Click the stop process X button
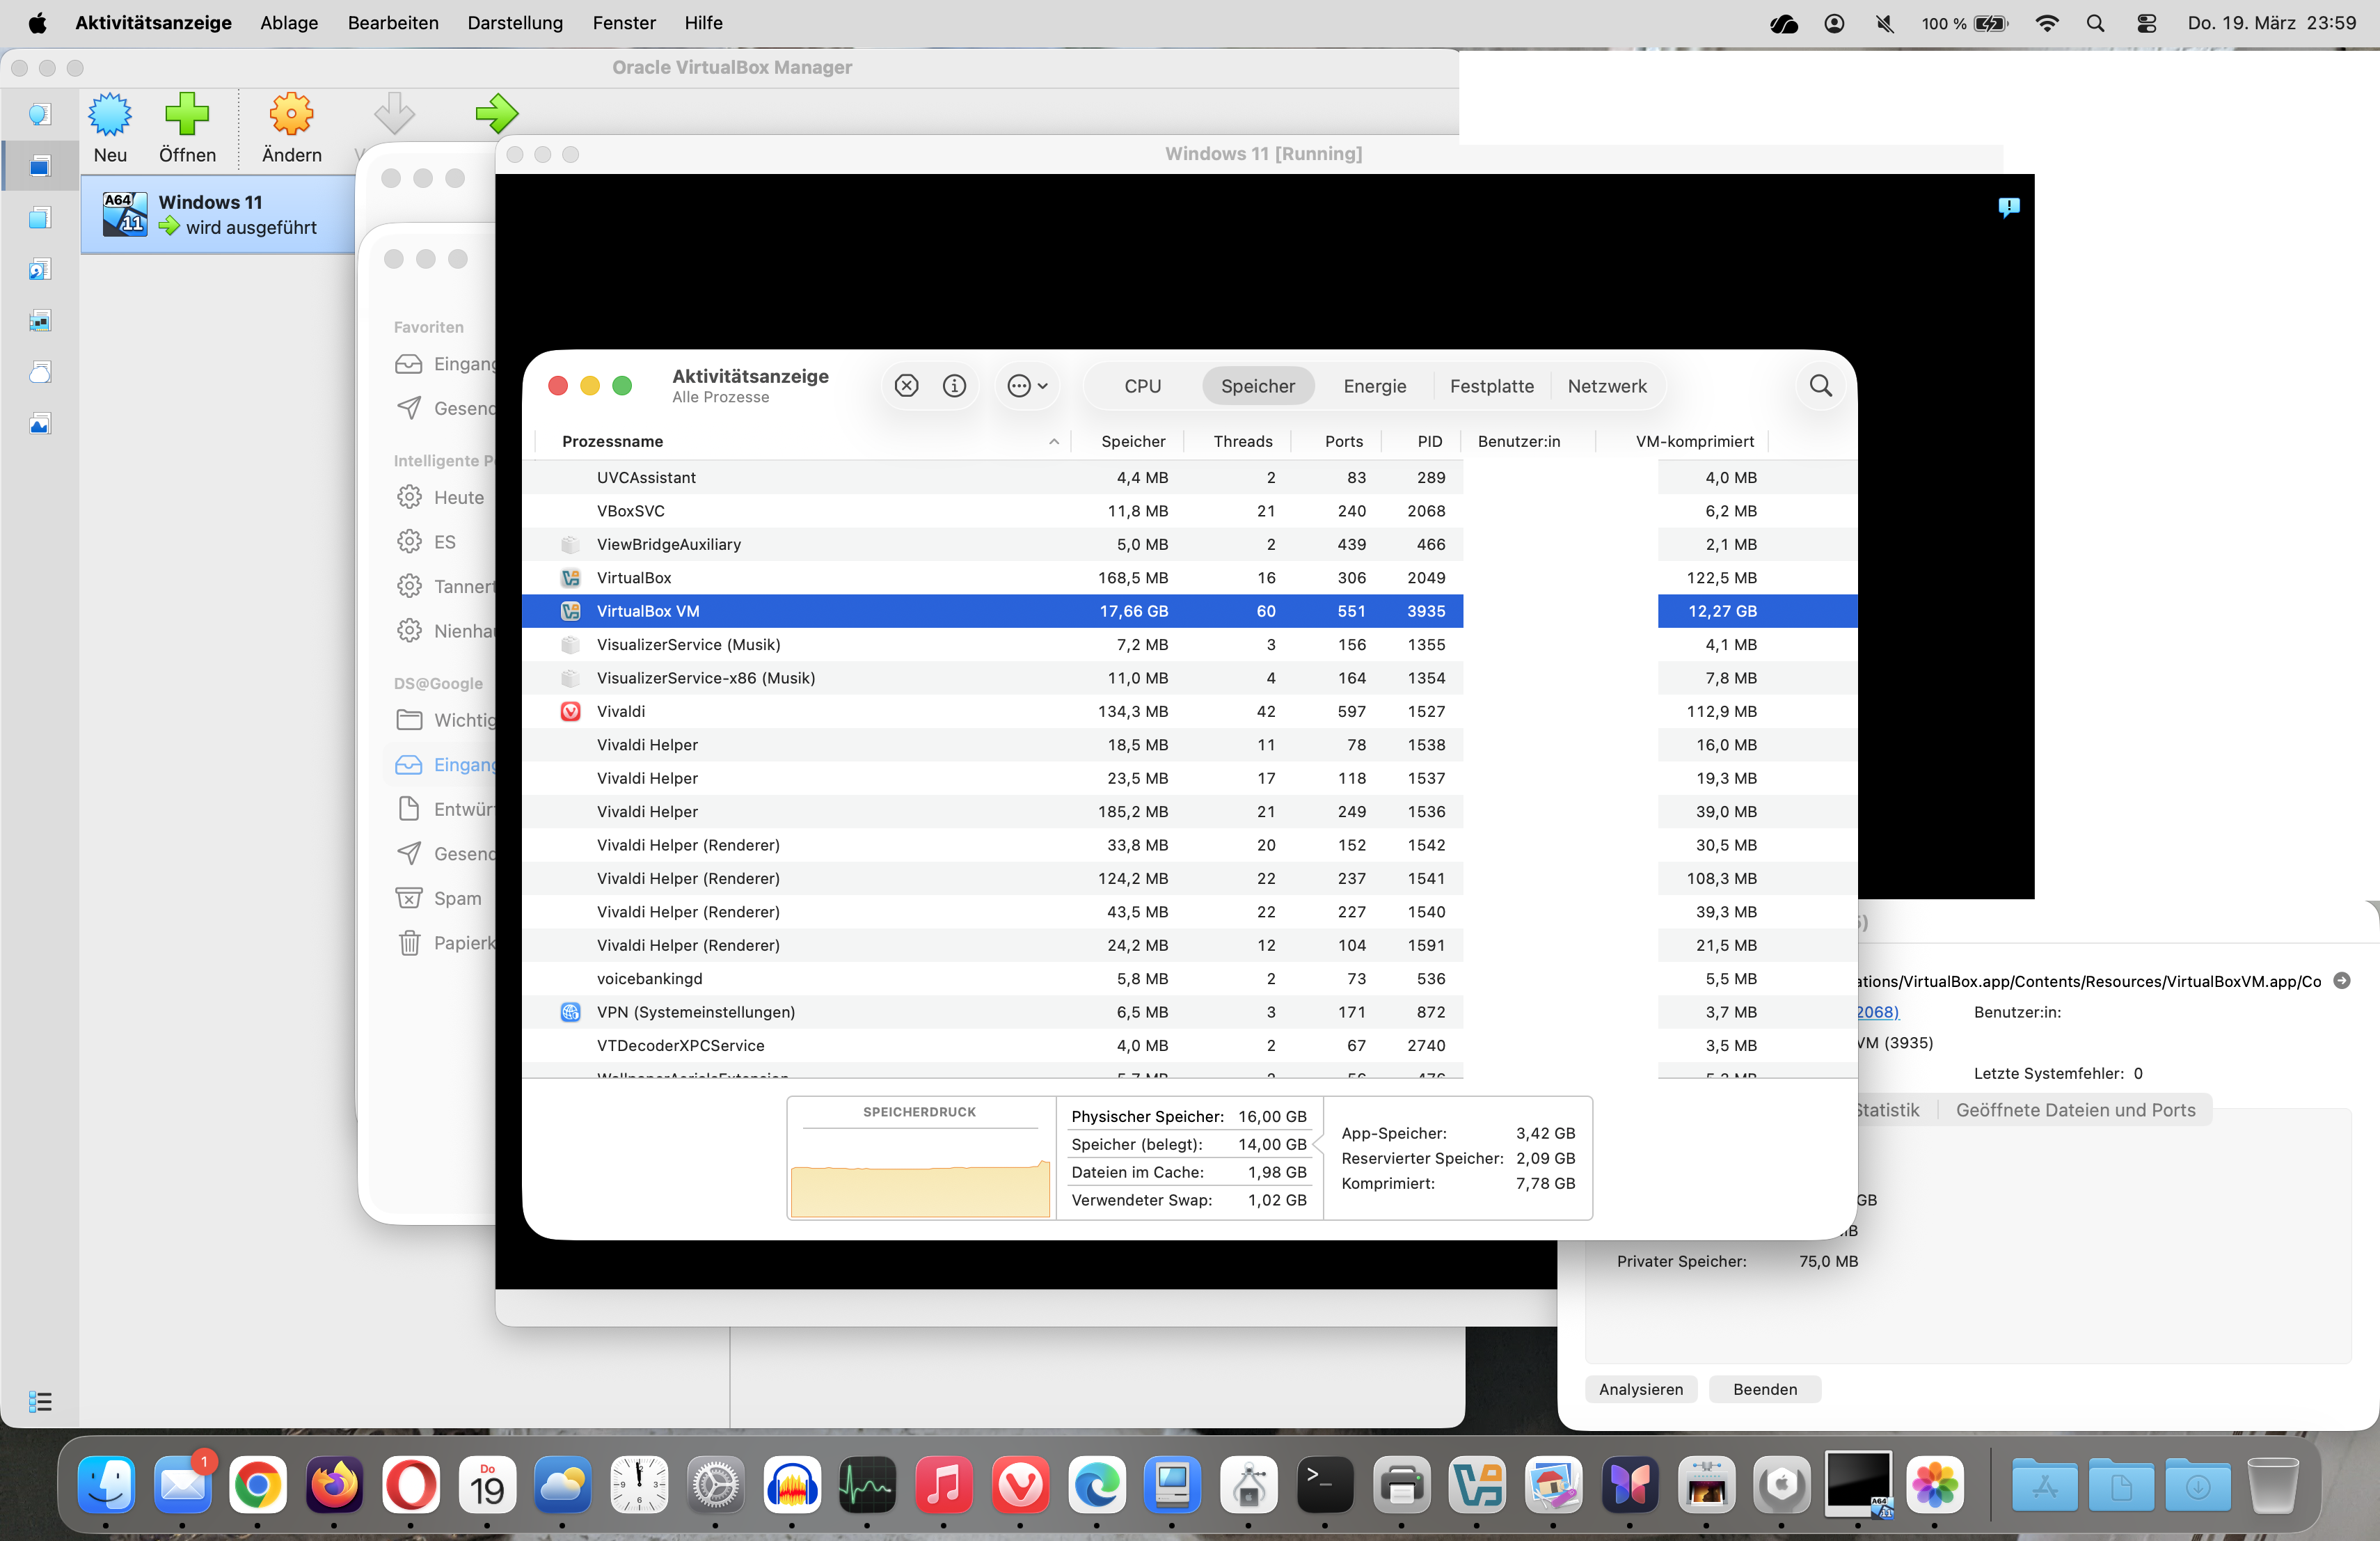 [906, 386]
